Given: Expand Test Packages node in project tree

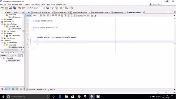Looking at the screenshot, I should point(2,31).
